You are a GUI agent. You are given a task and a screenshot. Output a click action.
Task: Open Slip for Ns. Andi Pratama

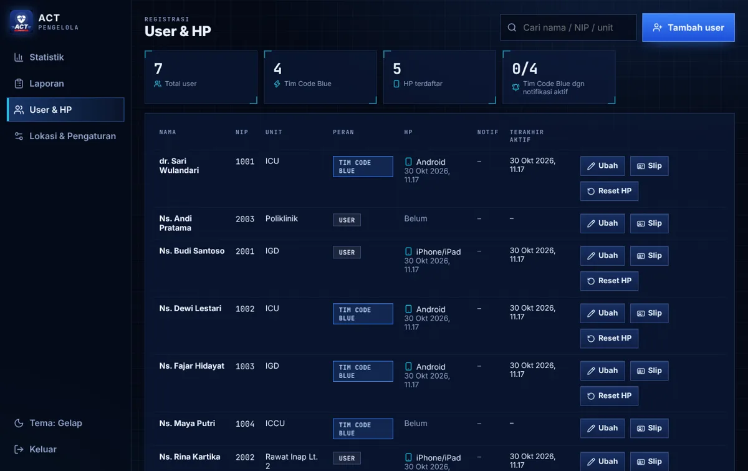tap(649, 223)
